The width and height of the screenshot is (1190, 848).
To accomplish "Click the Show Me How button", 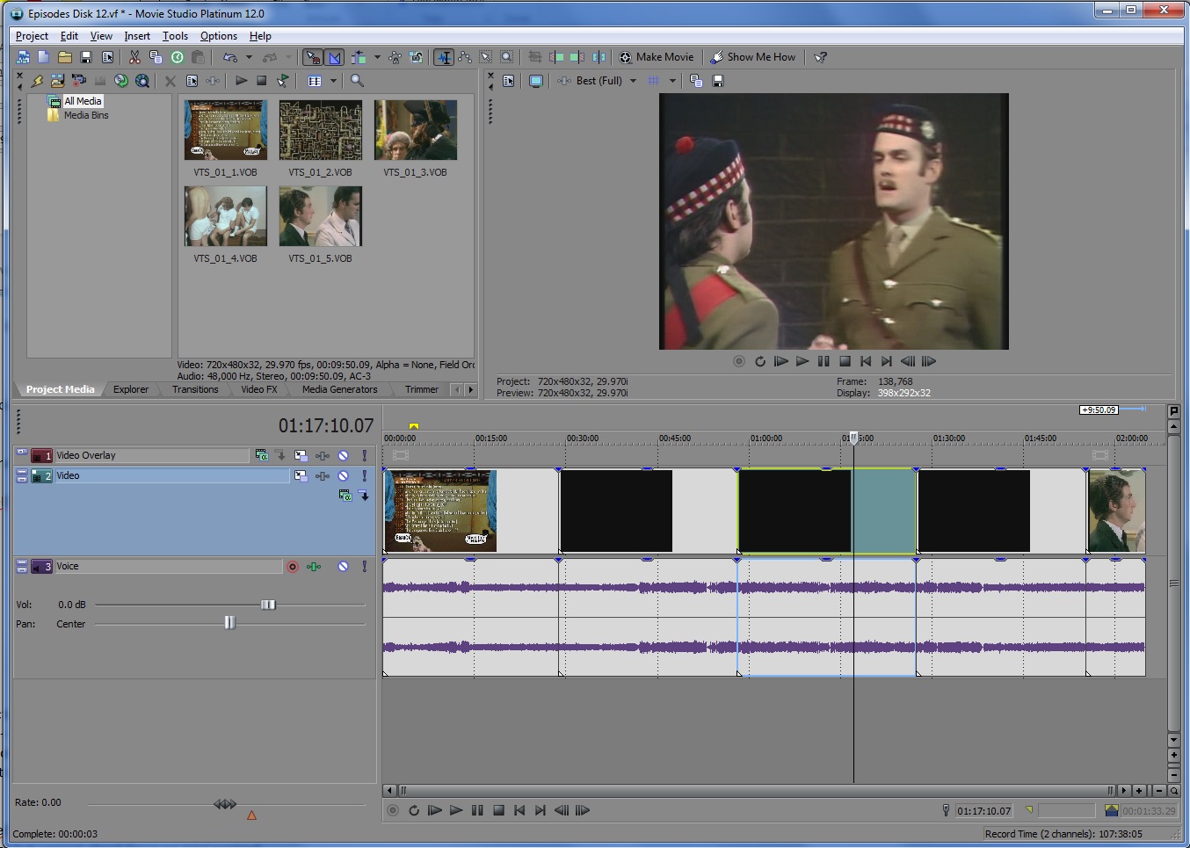I will (752, 57).
